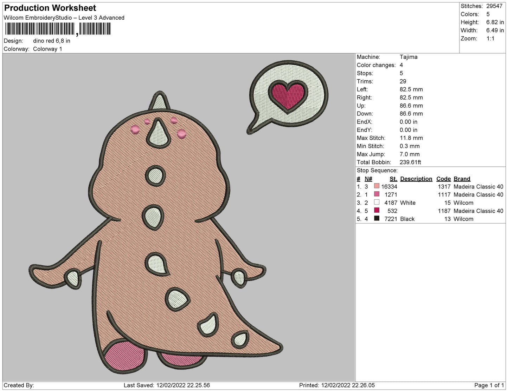Click the 'Trims:' value 29
The width and height of the screenshot is (508, 392).
pos(403,81)
